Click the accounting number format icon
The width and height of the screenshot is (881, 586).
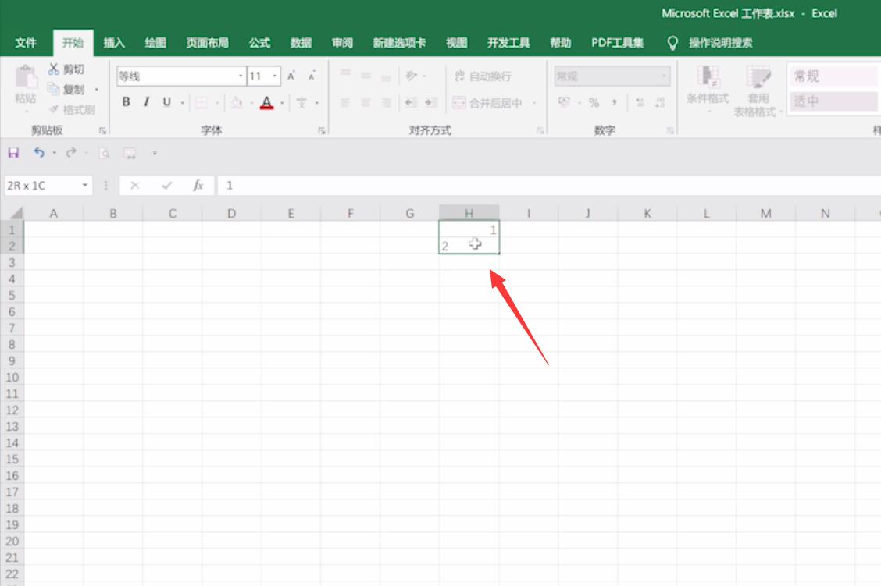click(564, 101)
